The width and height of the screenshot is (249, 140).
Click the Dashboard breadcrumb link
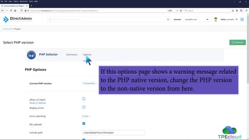pos(8,29)
